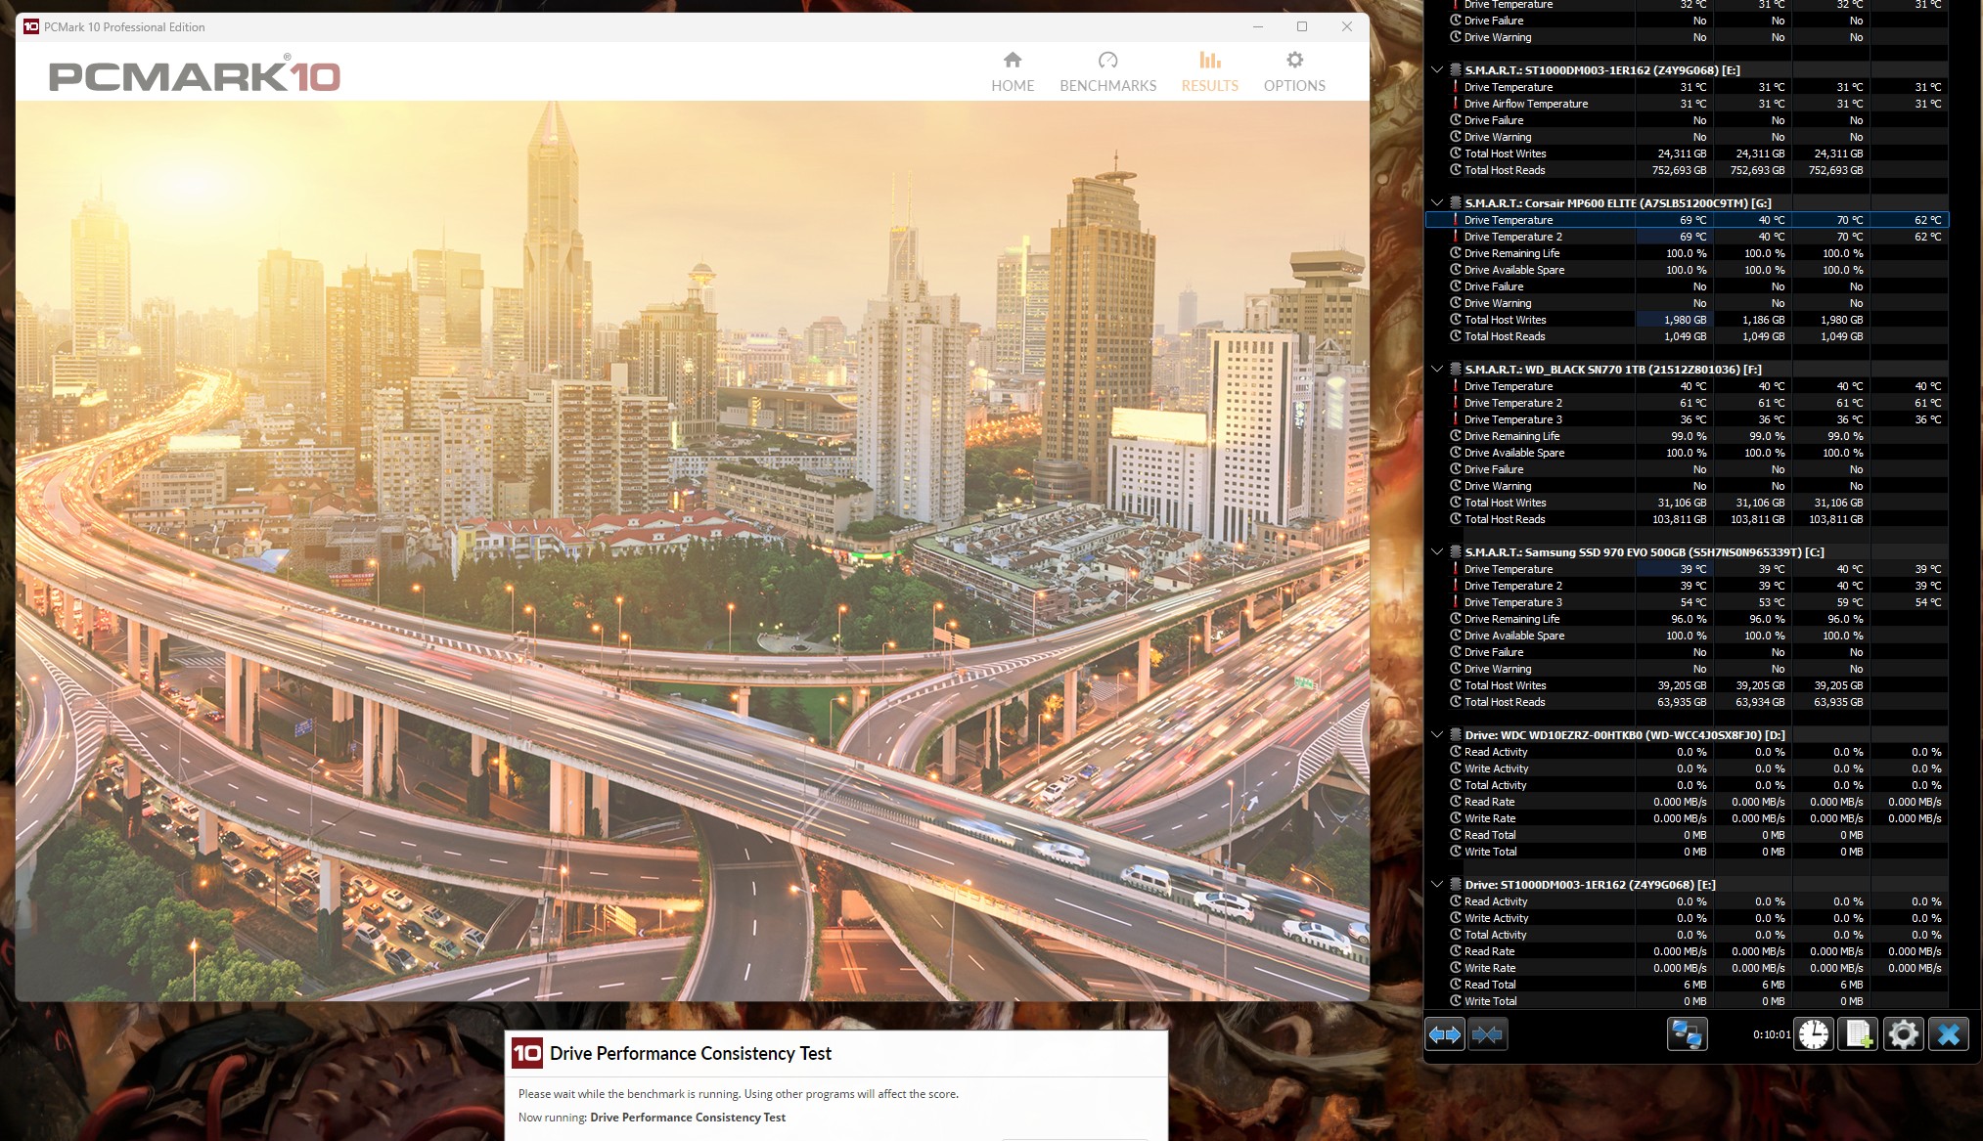Open HWiNFO sensor settings gear icon

coord(1903,1033)
